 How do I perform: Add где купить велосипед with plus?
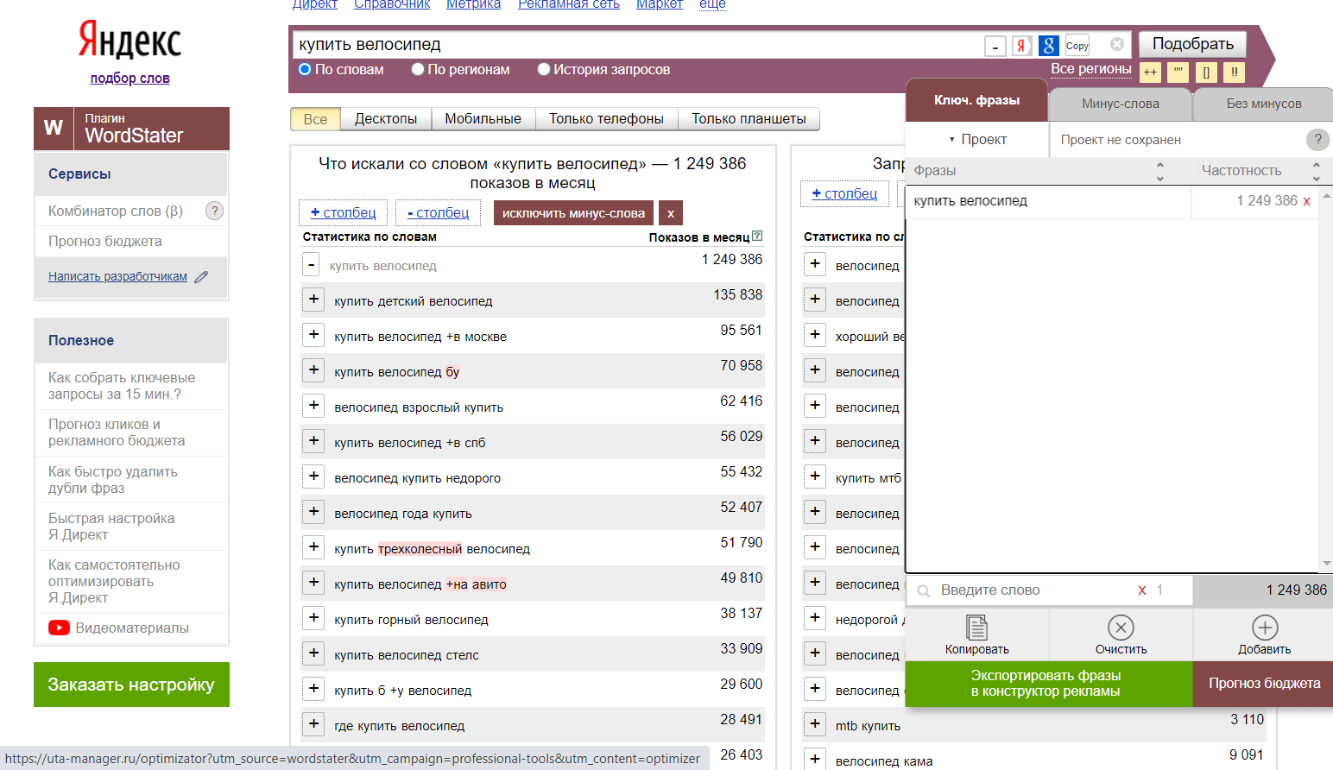(313, 723)
